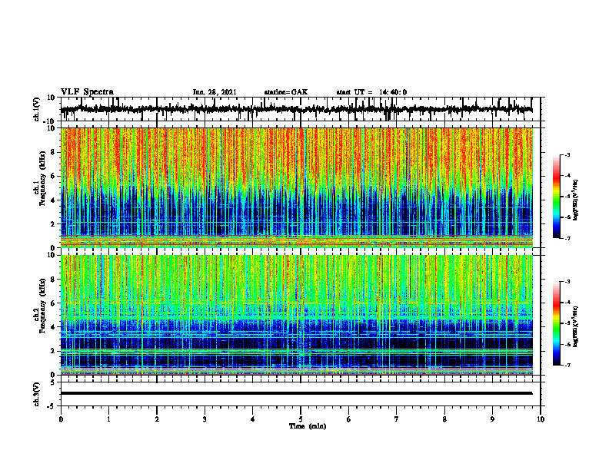Click time axis tick label "3"
The image size is (609, 470).
[x=205, y=419]
